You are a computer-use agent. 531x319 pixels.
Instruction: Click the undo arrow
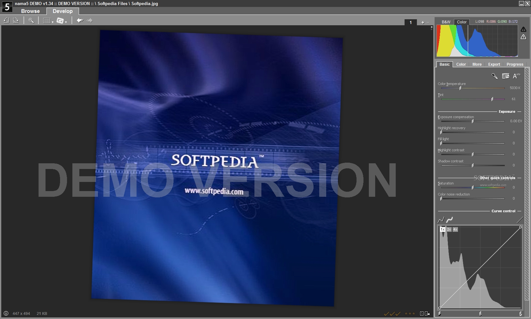pyautogui.click(x=80, y=21)
